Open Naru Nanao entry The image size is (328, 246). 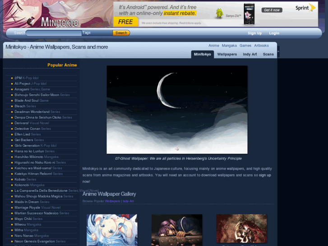pos(24,236)
